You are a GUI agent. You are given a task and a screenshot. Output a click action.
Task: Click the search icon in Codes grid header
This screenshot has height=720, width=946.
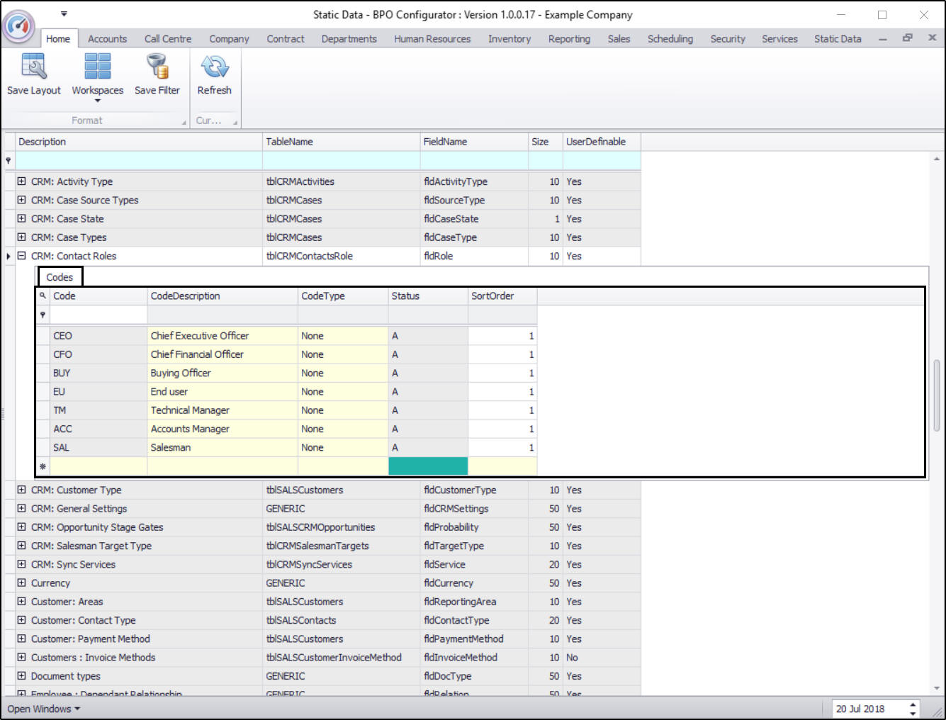pos(43,296)
